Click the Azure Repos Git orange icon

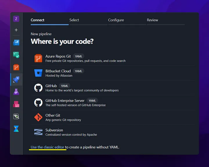[38, 58]
